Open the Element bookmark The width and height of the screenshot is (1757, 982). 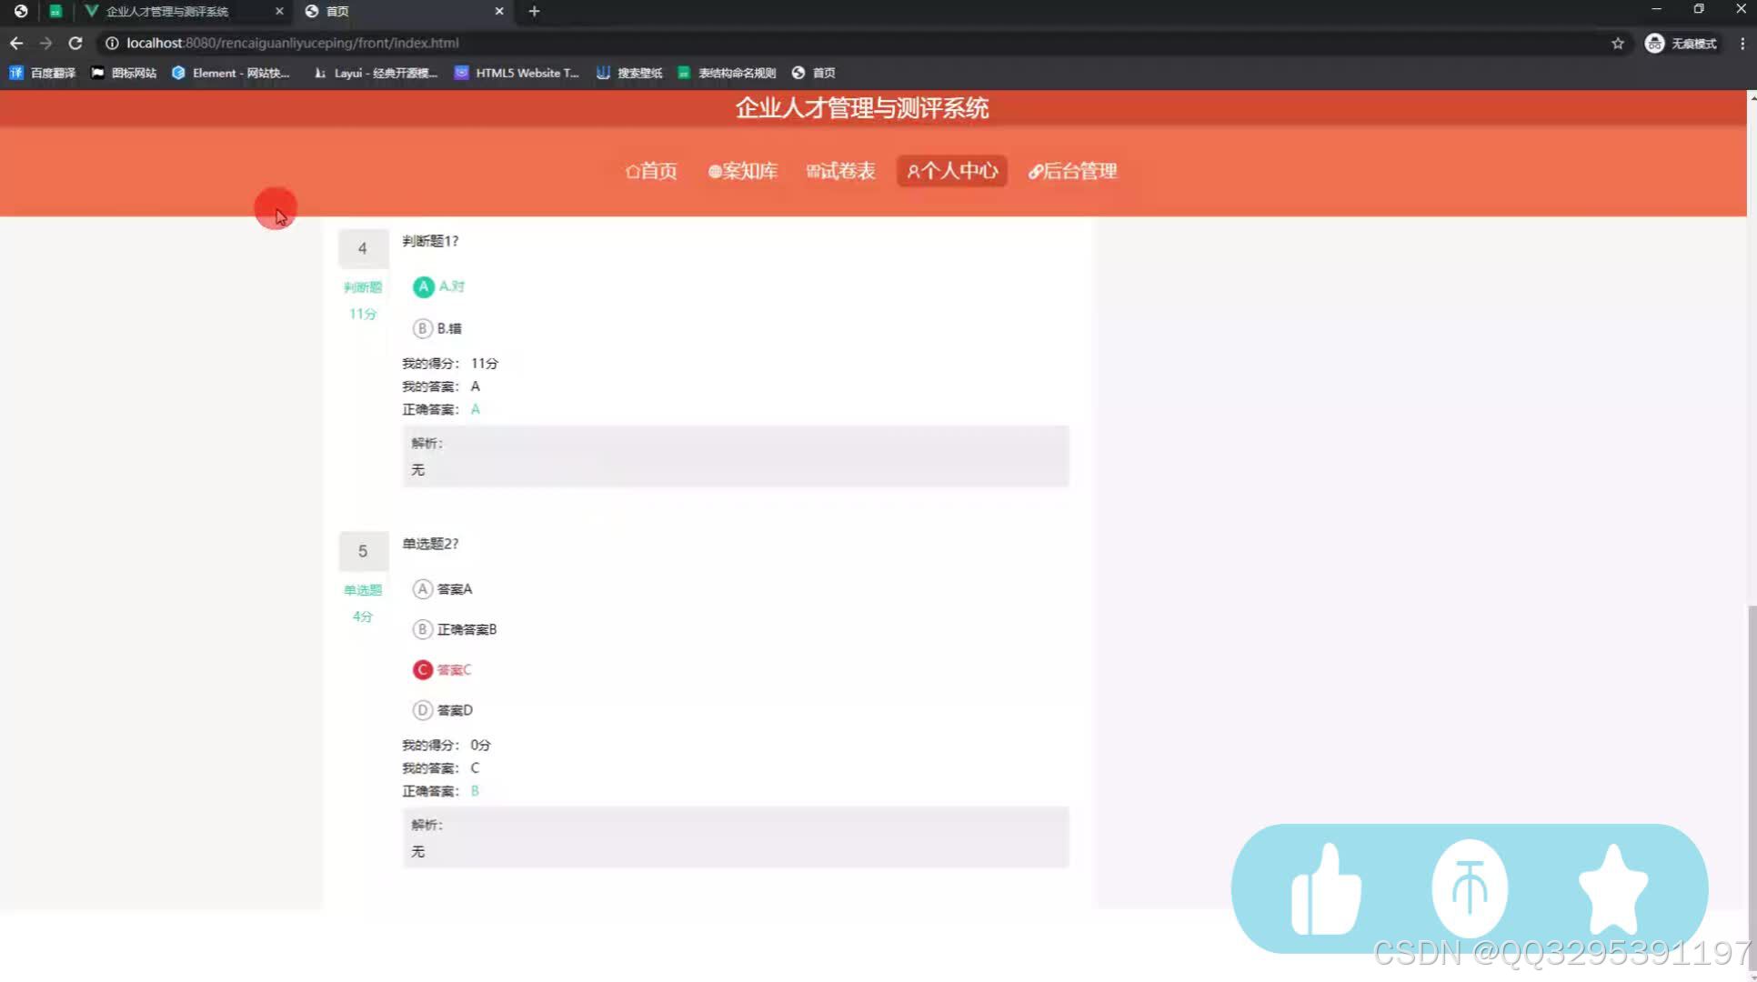click(x=231, y=73)
